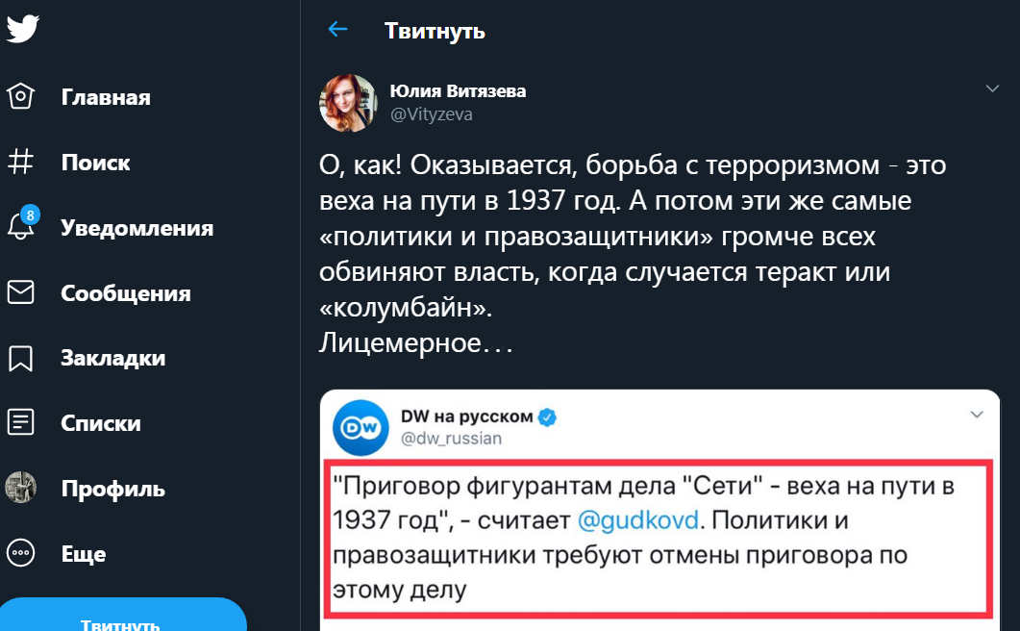Open the Профиль menu item
Image resolution: width=1020 pixels, height=631 pixels.
click(x=112, y=489)
